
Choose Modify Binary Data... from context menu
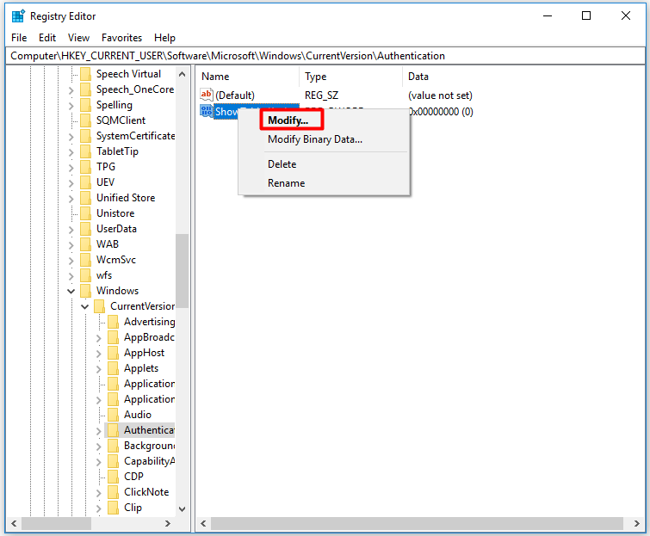325,139
